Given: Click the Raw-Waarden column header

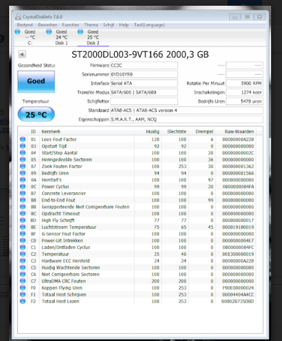Looking at the screenshot, I should (235, 131).
